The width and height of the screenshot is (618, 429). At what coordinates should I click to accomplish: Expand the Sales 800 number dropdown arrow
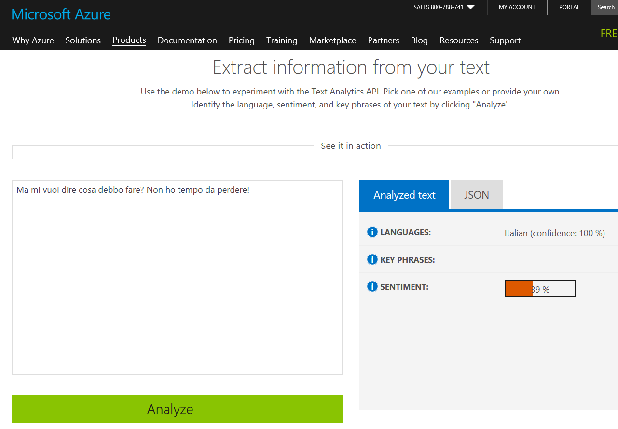click(471, 7)
